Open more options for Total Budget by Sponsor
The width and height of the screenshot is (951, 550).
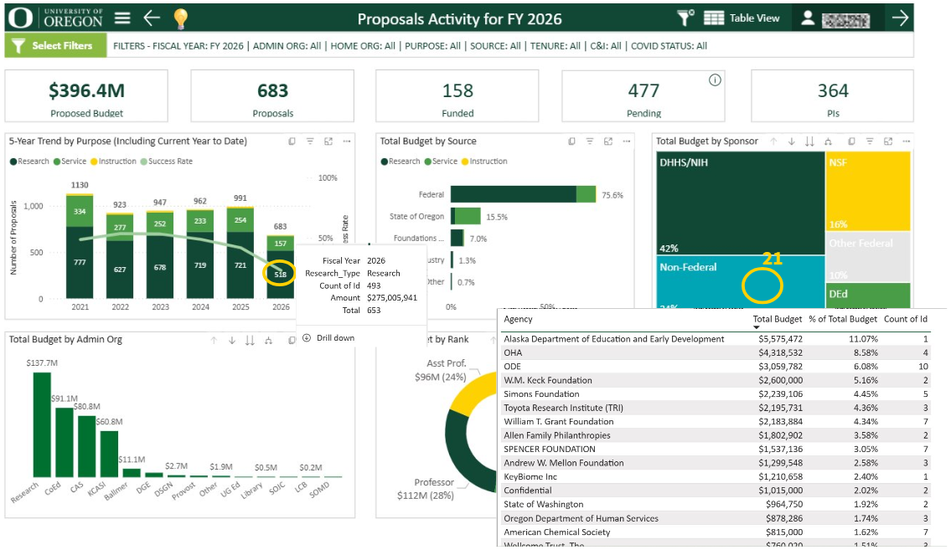pyautogui.click(x=906, y=141)
